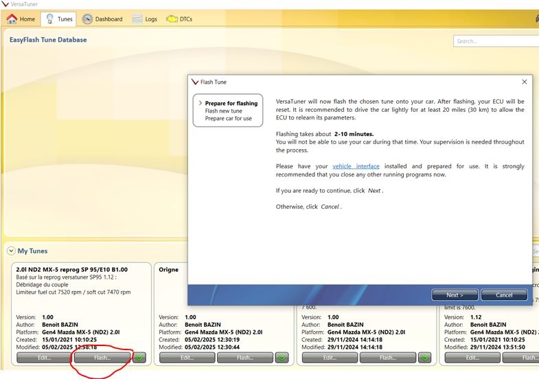This screenshot has width=539, height=379.
Task: Click modified date '29/11/2024 13:51:50'
Action: pyautogui.click(x=497, y=347)
